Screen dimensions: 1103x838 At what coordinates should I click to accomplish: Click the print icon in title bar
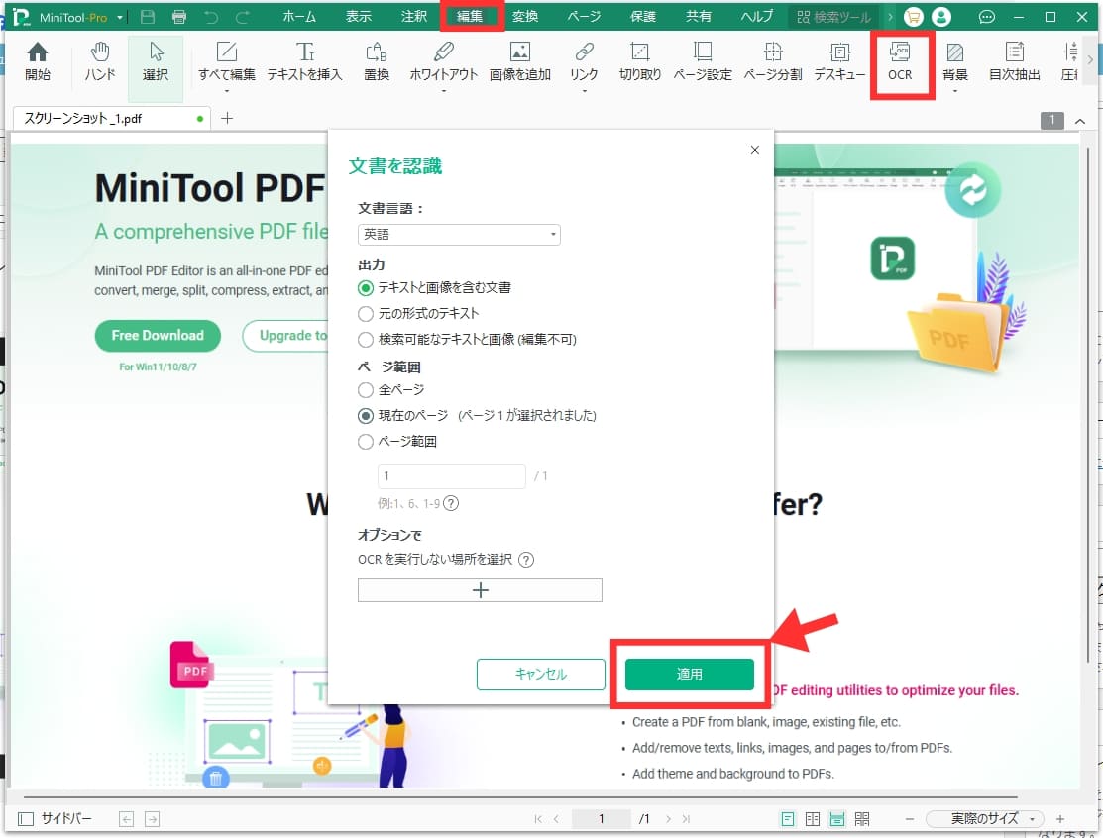click(x=179, y=17)
